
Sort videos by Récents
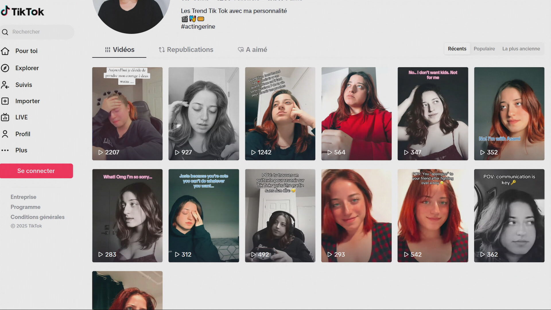(x=457, y=49)
